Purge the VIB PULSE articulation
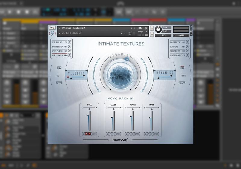The width and height of the screenshot is (241, 169). coord(70,42)
